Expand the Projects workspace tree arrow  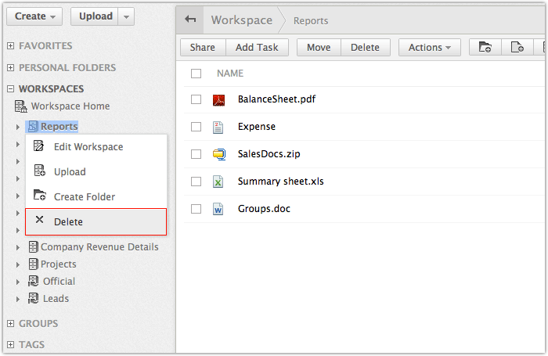(x=18, y=264)
